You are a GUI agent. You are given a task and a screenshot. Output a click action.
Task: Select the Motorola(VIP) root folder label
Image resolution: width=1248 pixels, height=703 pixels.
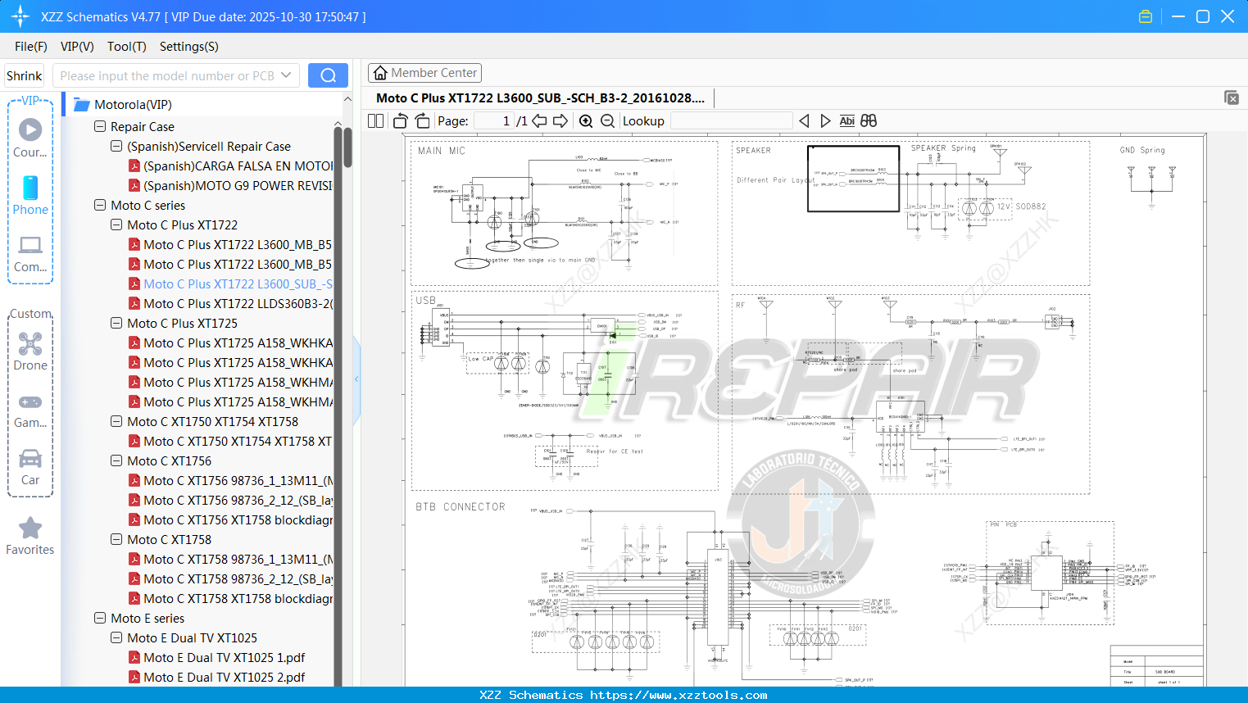point(133,105)
